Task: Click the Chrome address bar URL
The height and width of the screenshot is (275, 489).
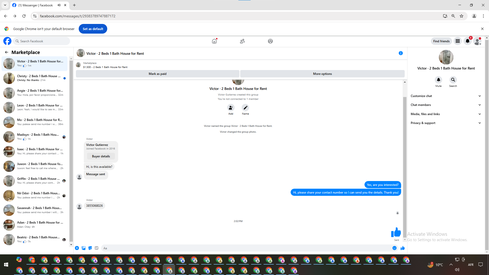Action: click(x=78, y=16)
